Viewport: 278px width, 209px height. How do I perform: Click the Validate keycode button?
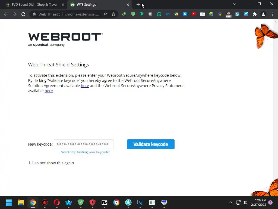point(151,144)
